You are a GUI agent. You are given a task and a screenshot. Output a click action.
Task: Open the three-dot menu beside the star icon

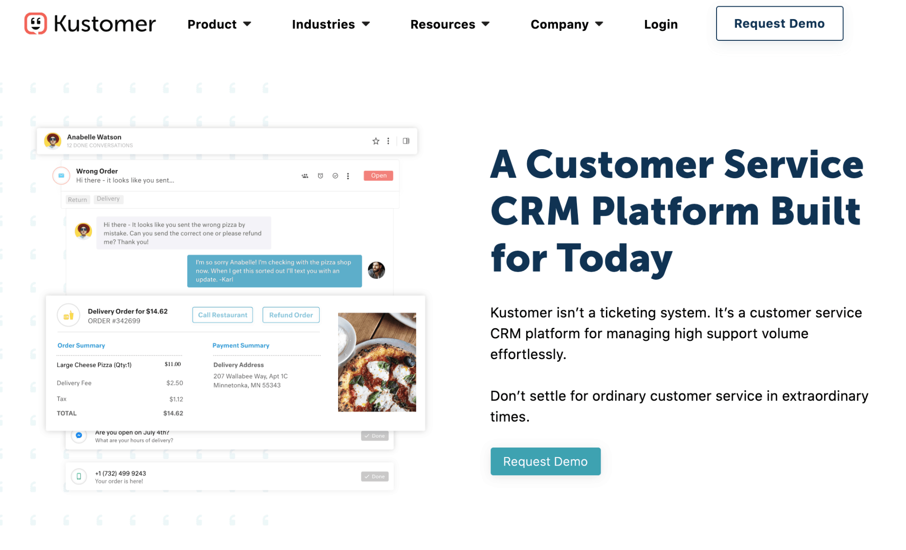click(x=388, y=141)
